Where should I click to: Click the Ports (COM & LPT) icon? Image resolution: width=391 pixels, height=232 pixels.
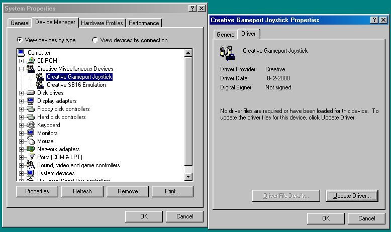tap(31, 157)
